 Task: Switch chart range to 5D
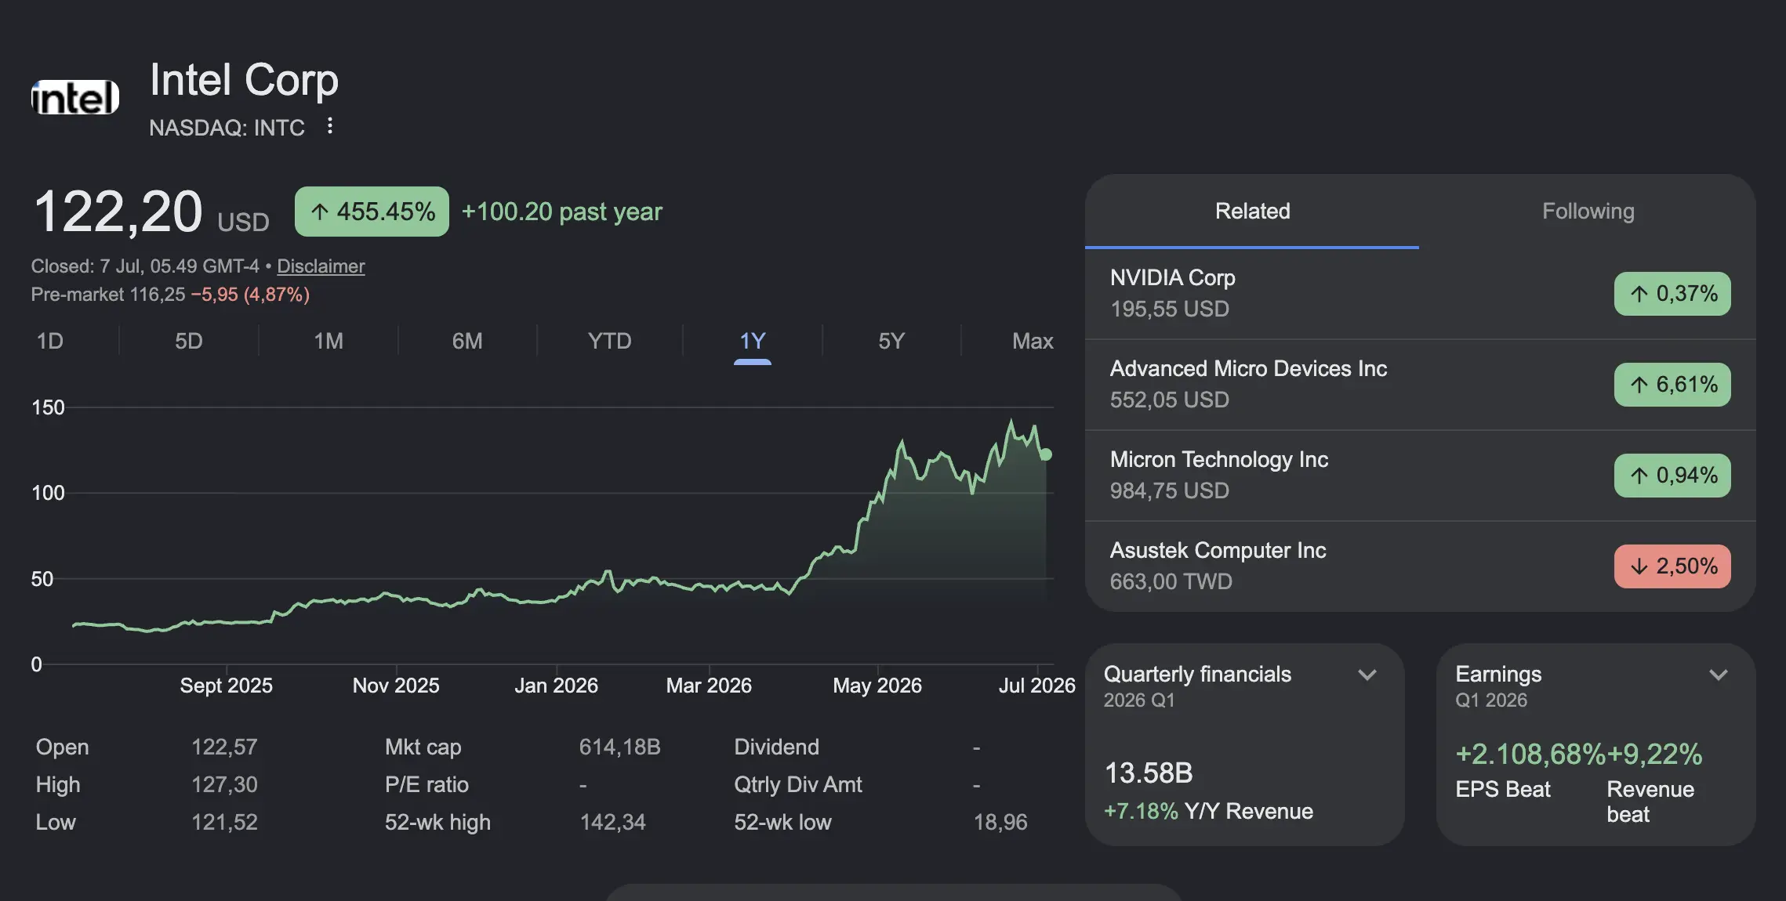189,341
